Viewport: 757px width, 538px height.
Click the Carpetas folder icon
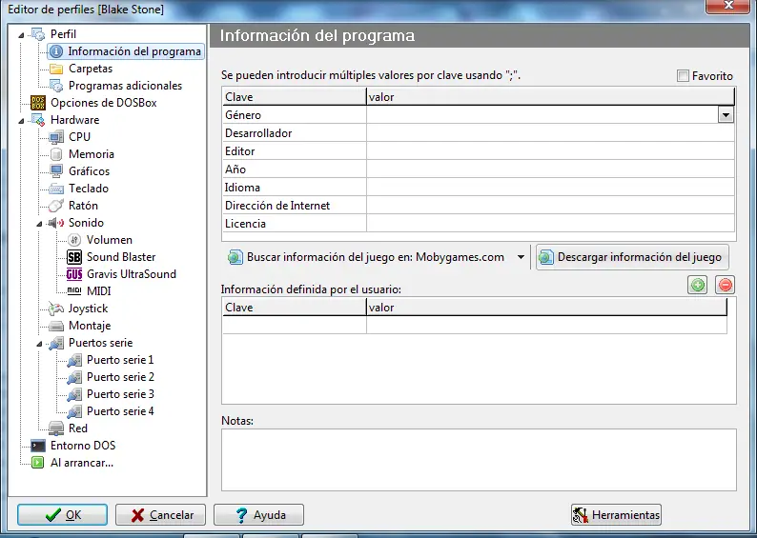click(x=56, y=69)
